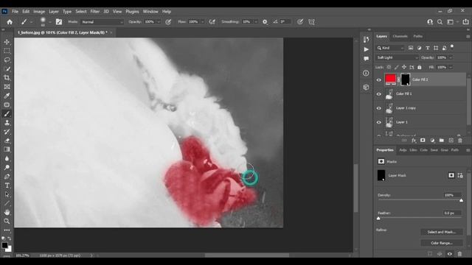Image resolution: width=472 pixels, height=265 pixels.
Task: Select the Frame tool
Action: (7, 87)
